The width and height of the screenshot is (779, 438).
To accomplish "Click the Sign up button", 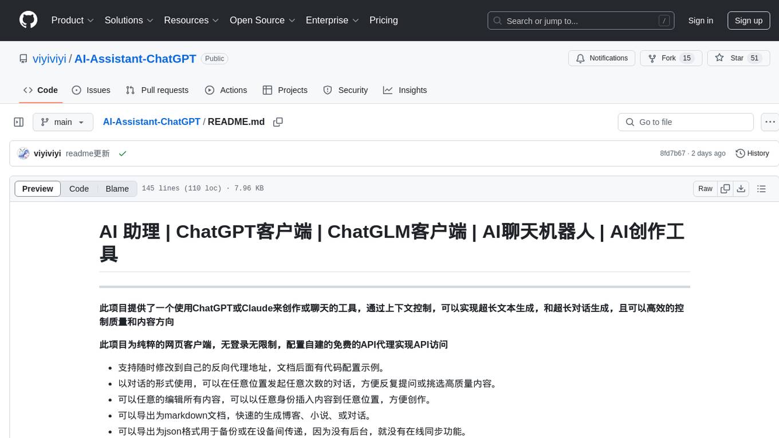I will (749, 21).
